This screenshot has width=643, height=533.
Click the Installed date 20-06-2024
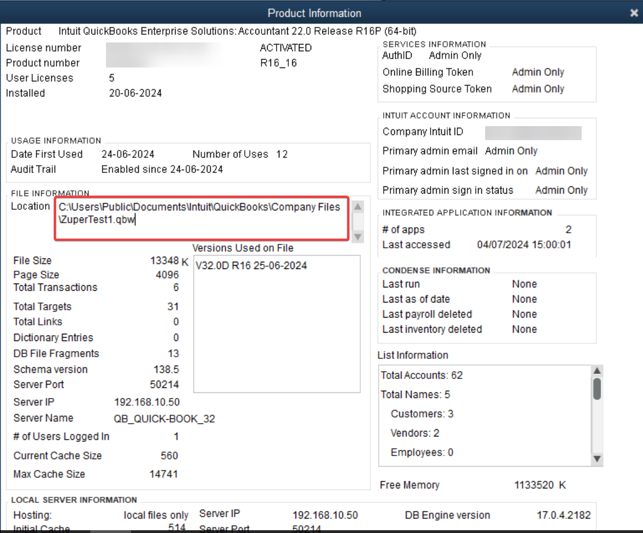(136, 93)
